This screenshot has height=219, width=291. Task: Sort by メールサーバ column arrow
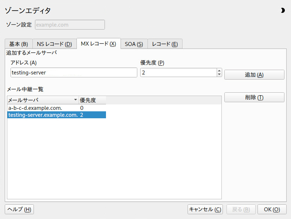pyautogui.click(x=75, y=100)
